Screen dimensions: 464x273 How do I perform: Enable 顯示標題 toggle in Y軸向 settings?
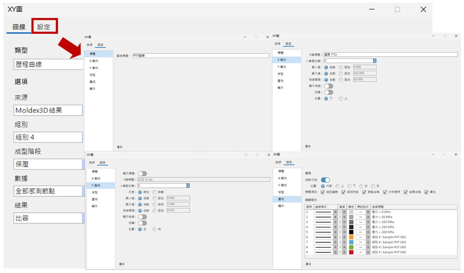142,174
